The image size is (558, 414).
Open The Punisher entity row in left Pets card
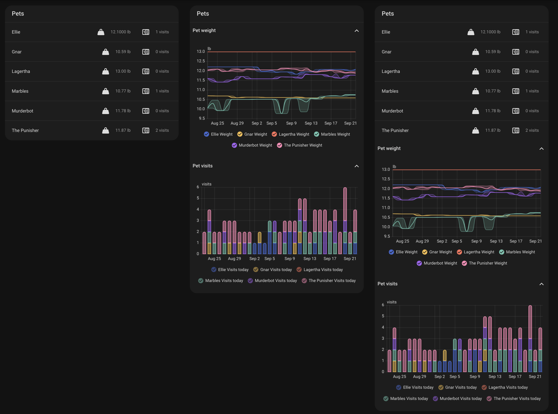pos(92,130)
